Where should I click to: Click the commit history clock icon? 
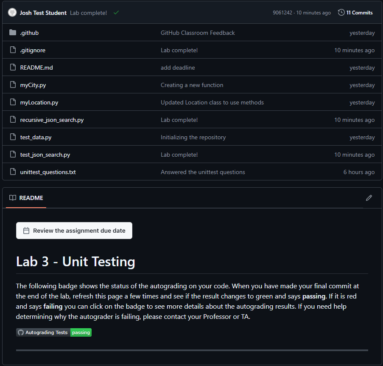[341, 12]
